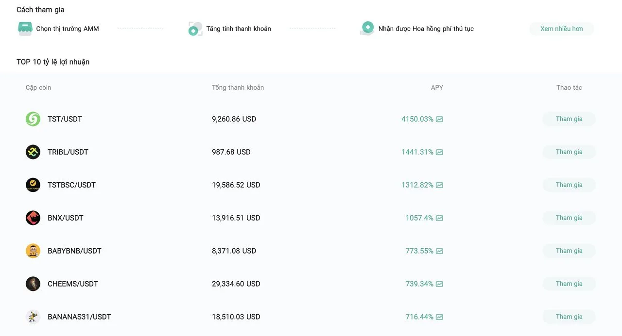The image size is (622, 336).
Task: Click the TSTBSC coin logo icon
Action: point(33,185)
